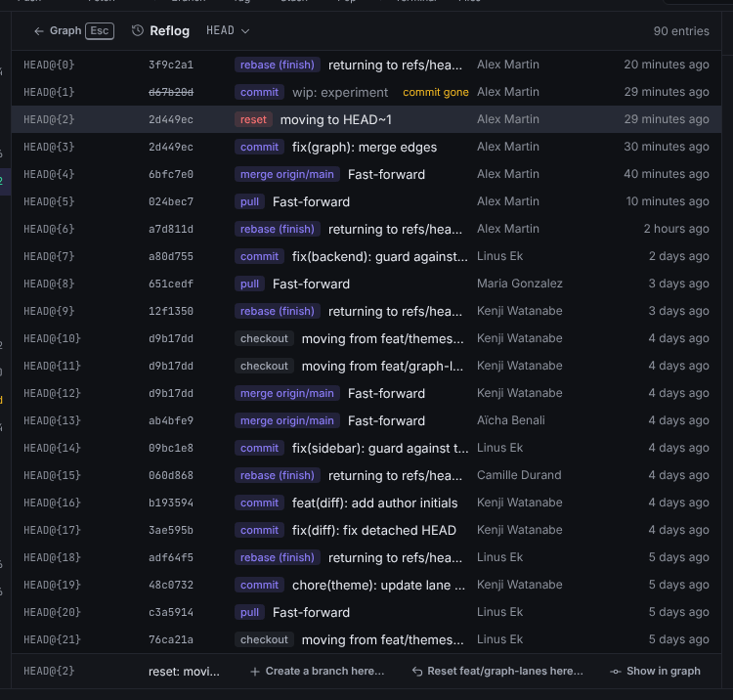Click hash adf64f5
733x700 pixels.
click(171, 557)
